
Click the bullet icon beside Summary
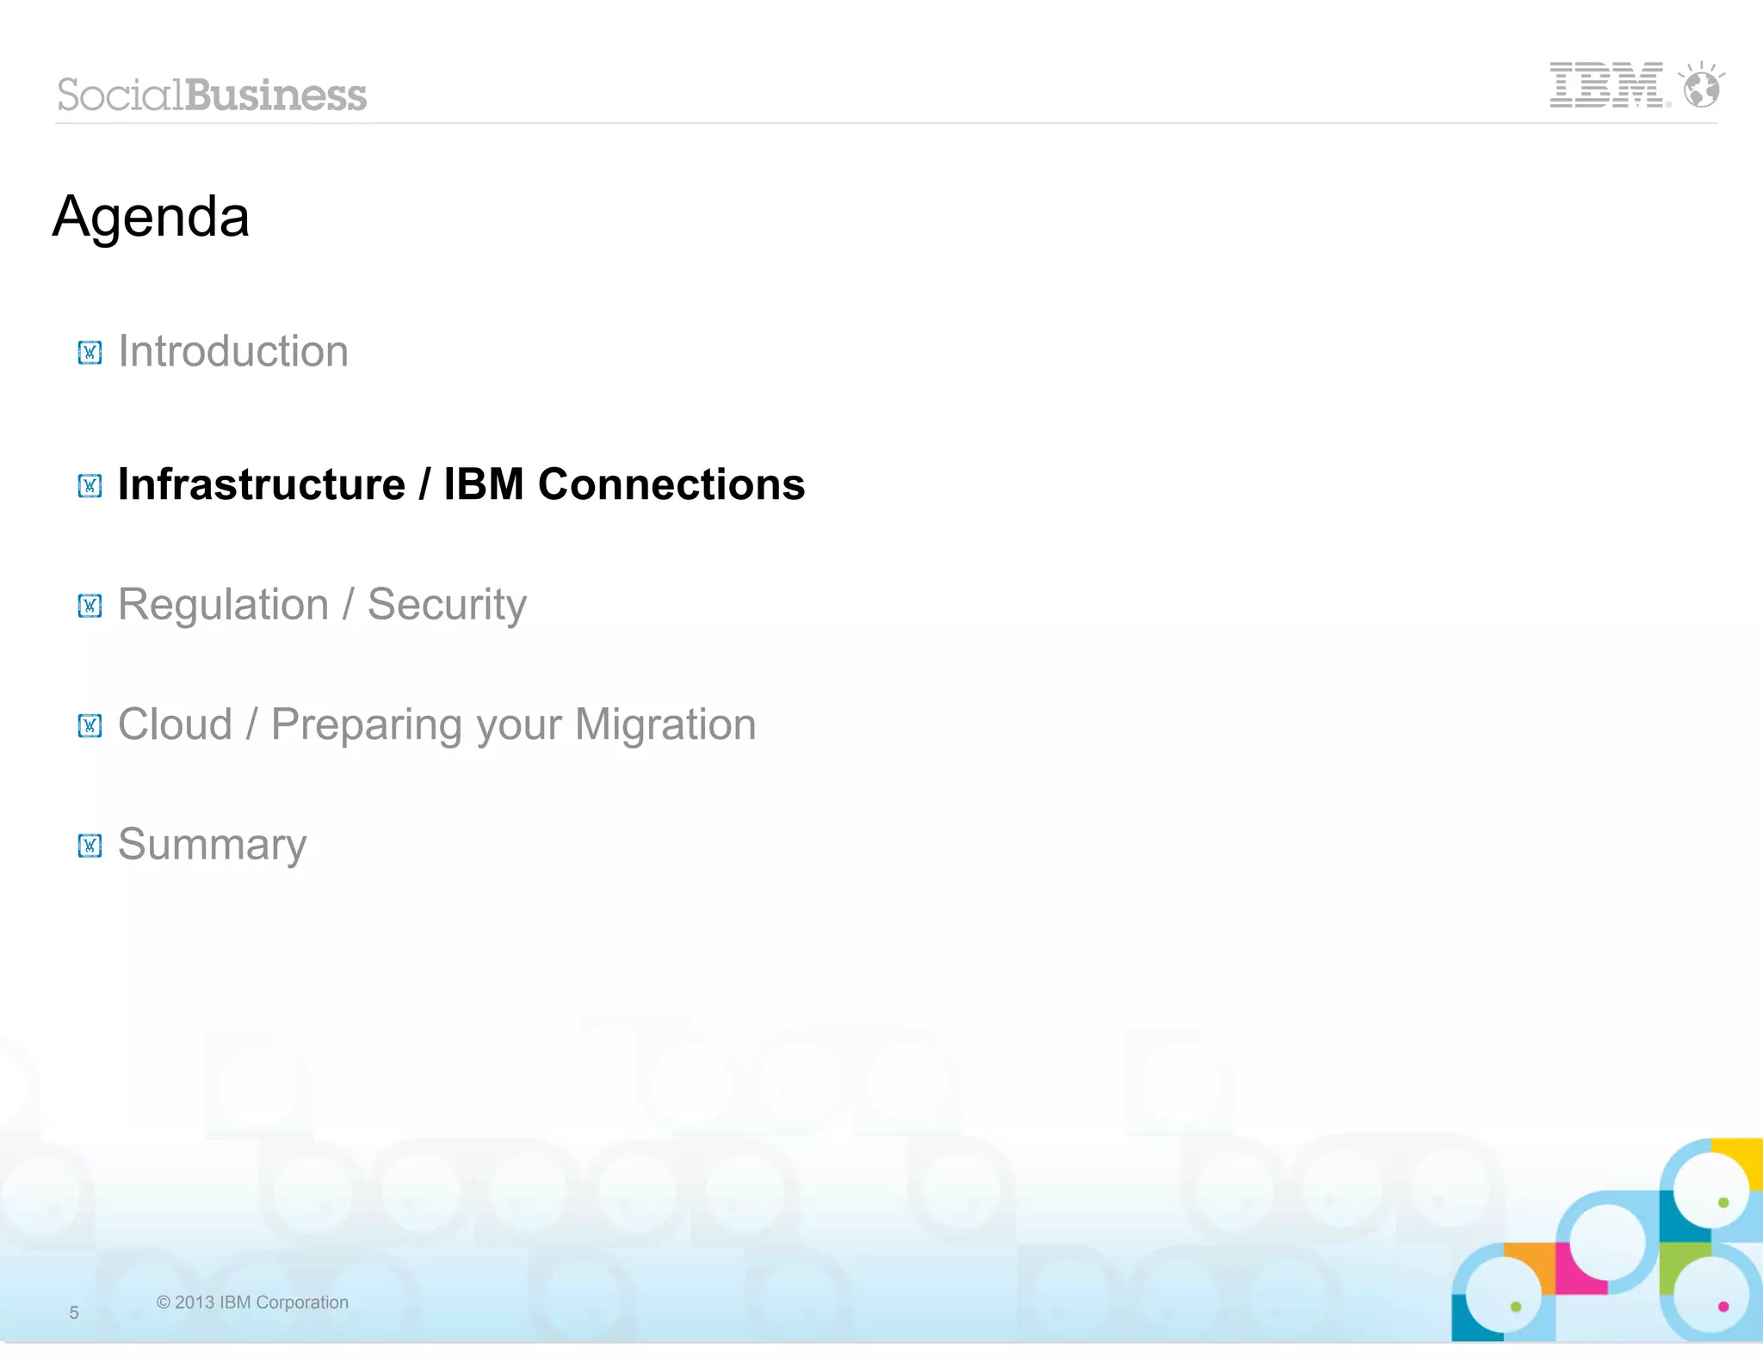point(90,846)
